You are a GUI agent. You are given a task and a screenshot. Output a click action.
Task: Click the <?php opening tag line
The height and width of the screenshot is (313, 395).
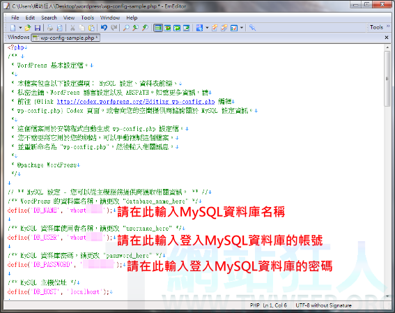pyautogui.click(x=17, y=47)
